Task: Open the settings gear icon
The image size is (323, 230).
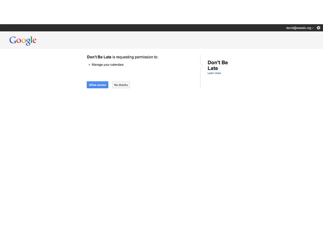Action: pos(318,27)
